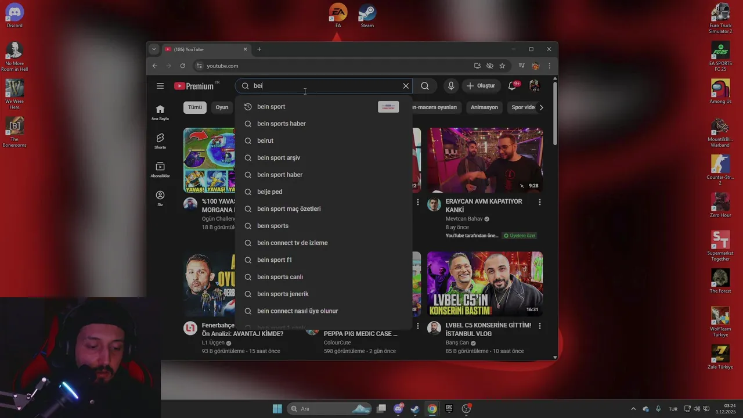Open Discord from the taskbar
The width and height of the screenshot is (743, 418).
click(x=398, y=409)
